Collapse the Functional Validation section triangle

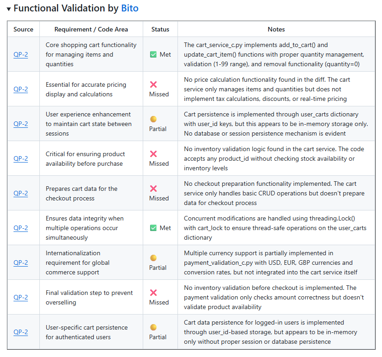coord(9,9)
